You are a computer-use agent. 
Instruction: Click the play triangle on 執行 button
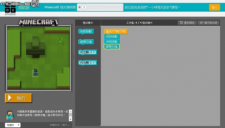[x=10, y=98]
